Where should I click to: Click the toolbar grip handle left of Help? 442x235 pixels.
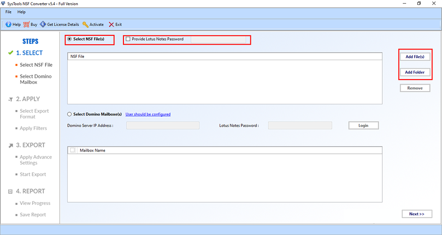tap(4, 24)
